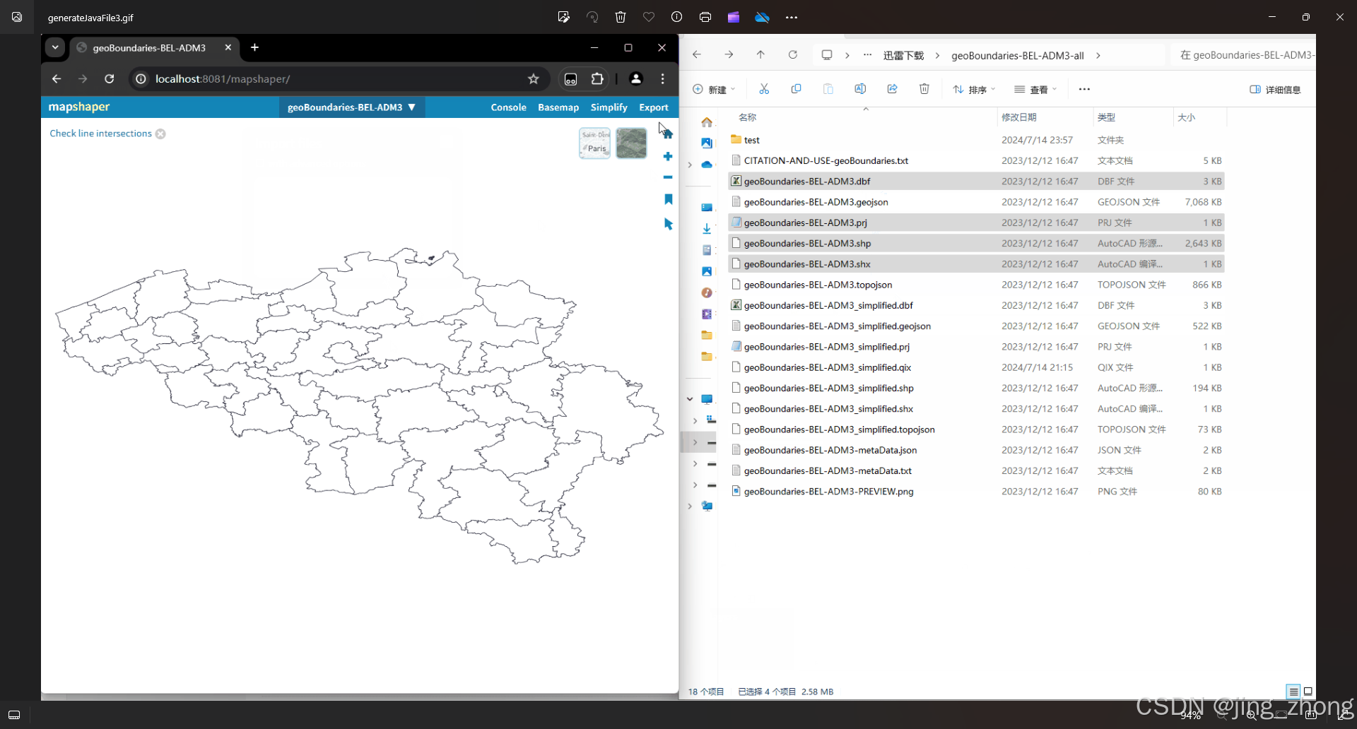This screenshot has width=1357, height=729.
Task: Click the print icon in photo viewer
Action: [x=705, y=17]
